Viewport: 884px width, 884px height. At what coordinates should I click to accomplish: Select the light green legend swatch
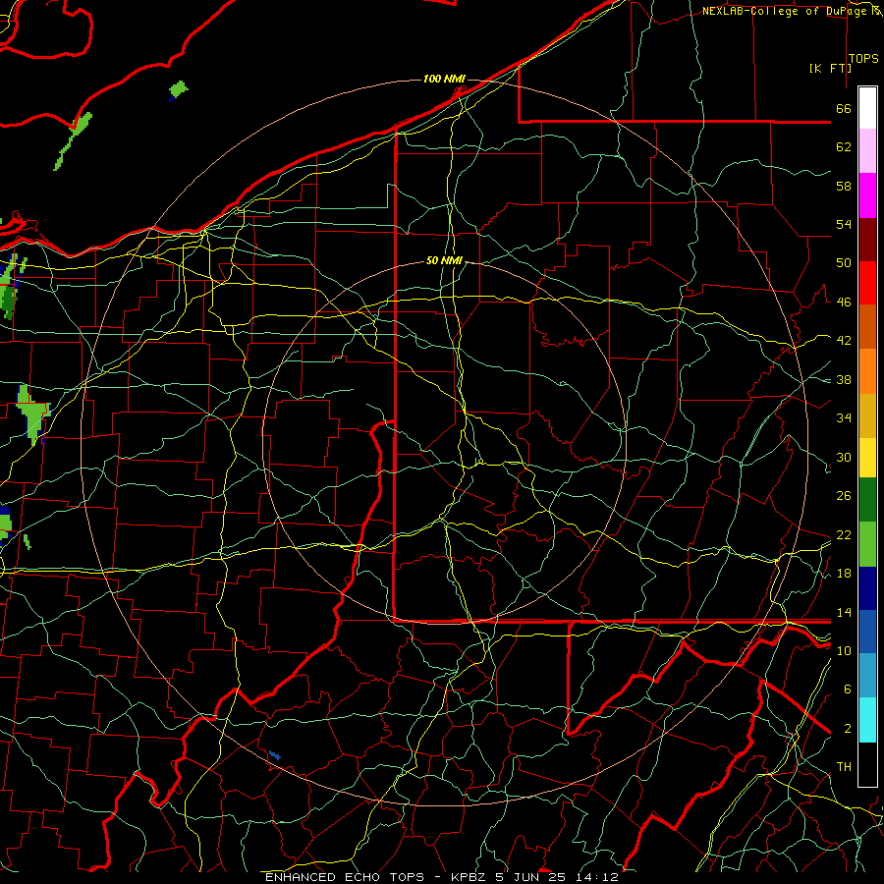pos(867,544)
